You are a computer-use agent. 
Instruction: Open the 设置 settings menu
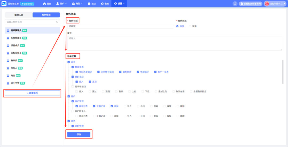[x=119, y=4]
